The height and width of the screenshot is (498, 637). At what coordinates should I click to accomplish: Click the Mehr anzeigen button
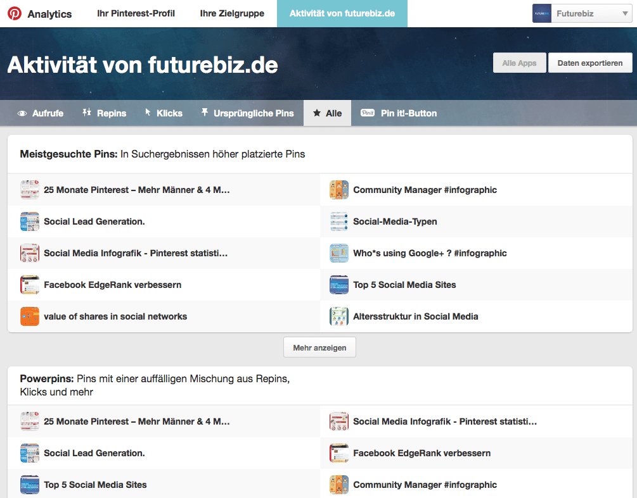(319, 347)
